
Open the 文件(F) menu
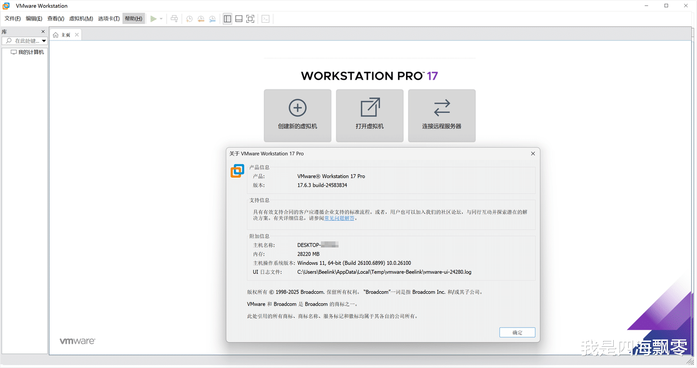click(x=13, y=19)
